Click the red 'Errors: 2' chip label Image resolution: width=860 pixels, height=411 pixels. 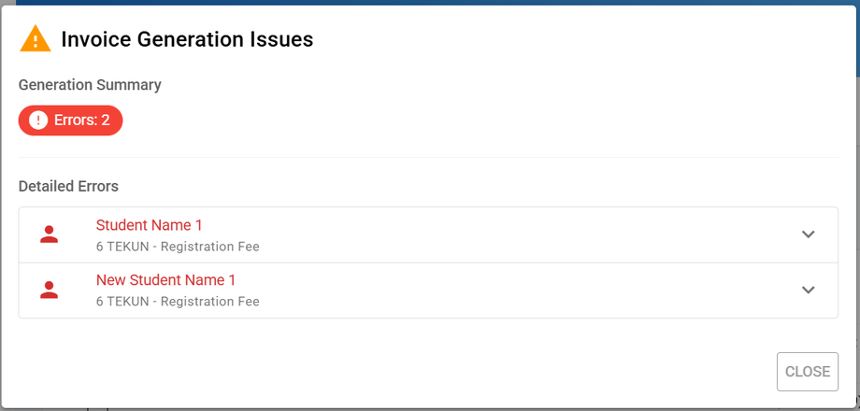pos(82,120)
